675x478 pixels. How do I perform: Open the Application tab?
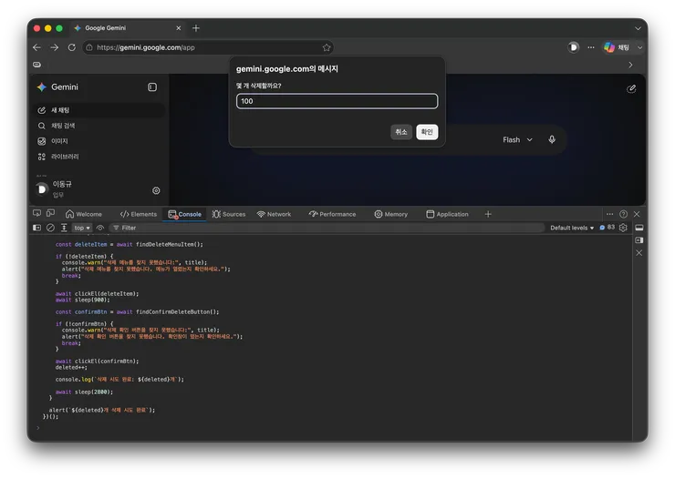[447, 214]
